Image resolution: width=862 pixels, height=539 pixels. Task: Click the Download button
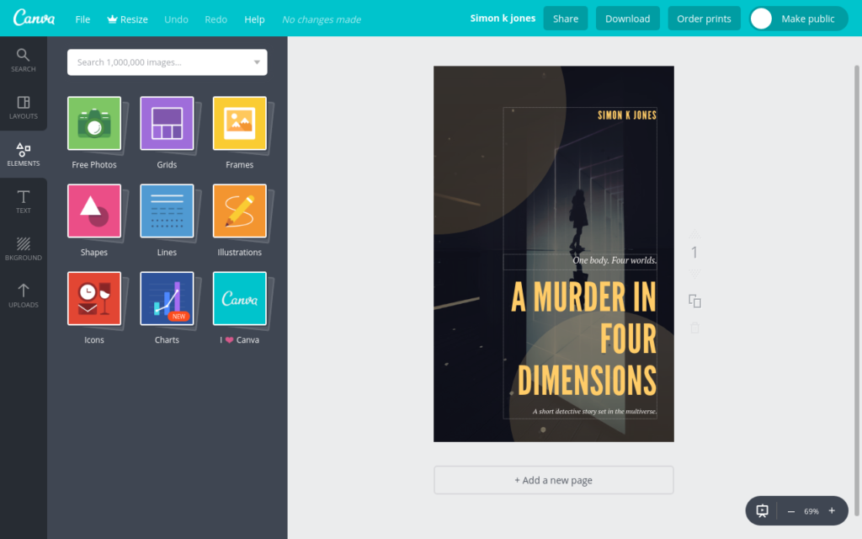pyautogui.click(x=627, y=19)
